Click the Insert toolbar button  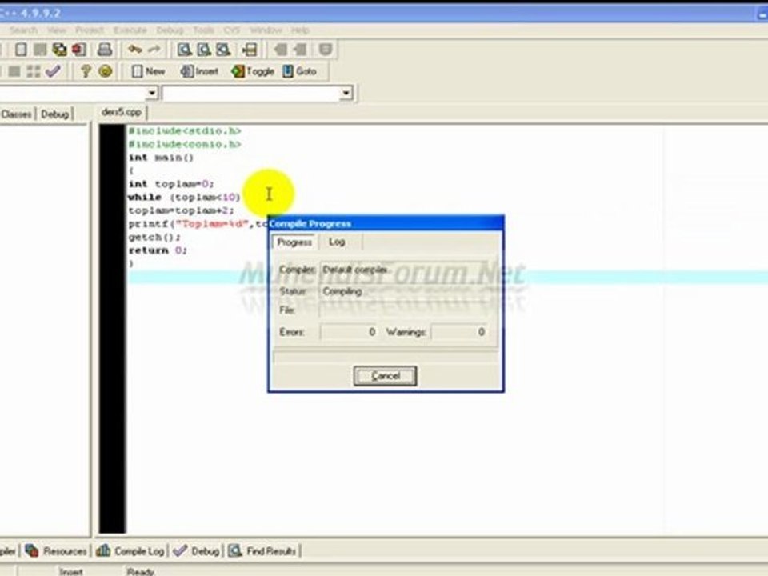199,71
